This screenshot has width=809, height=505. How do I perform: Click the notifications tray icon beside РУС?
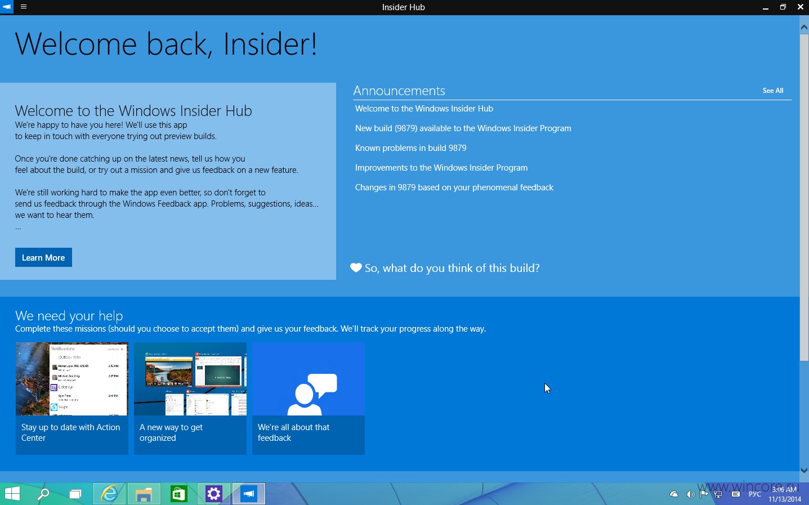[x=736, y=494]
